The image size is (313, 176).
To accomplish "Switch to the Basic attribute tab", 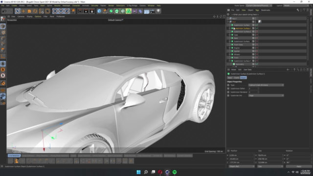I will pyautogui.click(x=230, y=78).
